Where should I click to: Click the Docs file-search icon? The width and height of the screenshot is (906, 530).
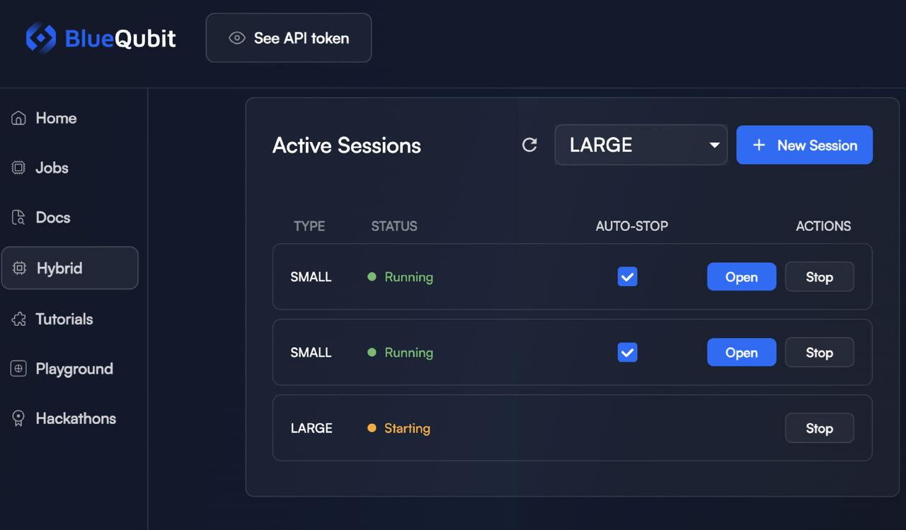point(18,218)
